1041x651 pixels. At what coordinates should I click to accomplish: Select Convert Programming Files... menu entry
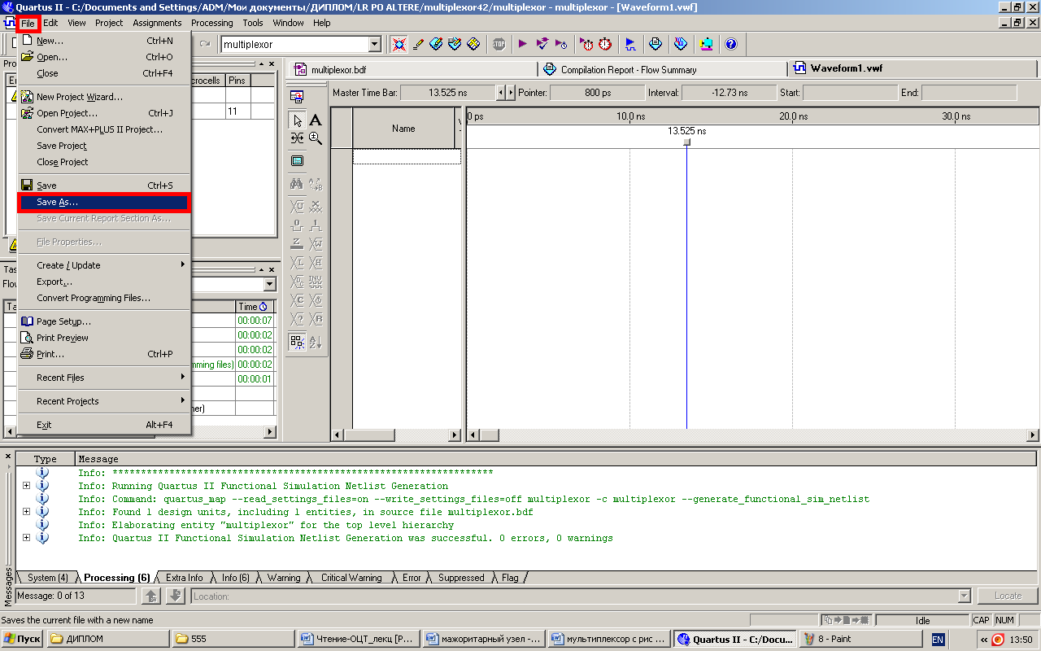click(104, 298)
